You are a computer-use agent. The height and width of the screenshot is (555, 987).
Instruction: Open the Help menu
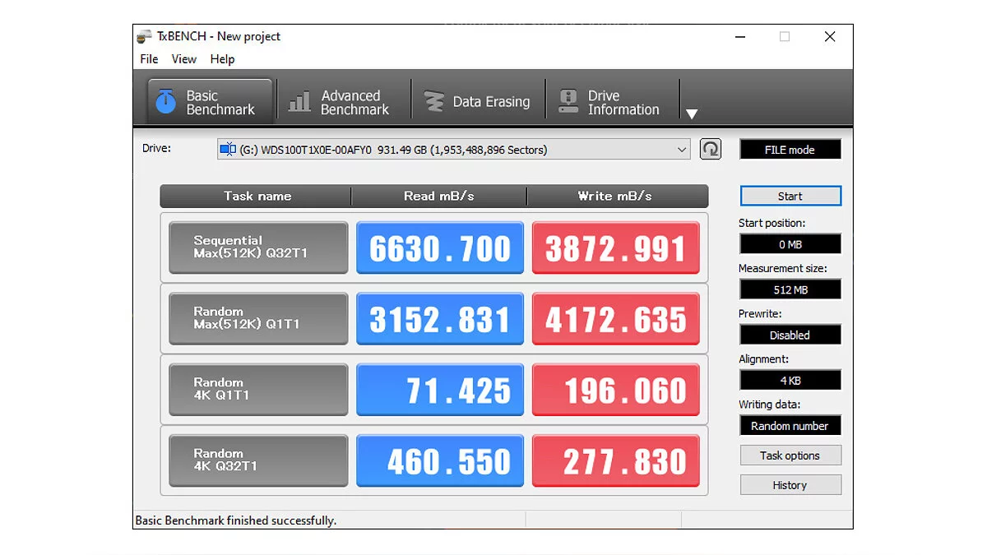click(x=222, y=59)
